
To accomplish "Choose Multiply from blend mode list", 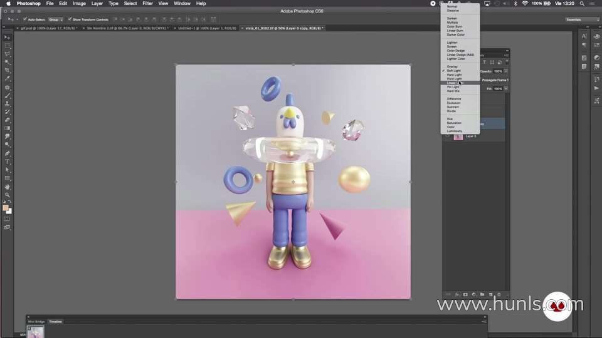I will pyautogui.click(x=452, y=23).
